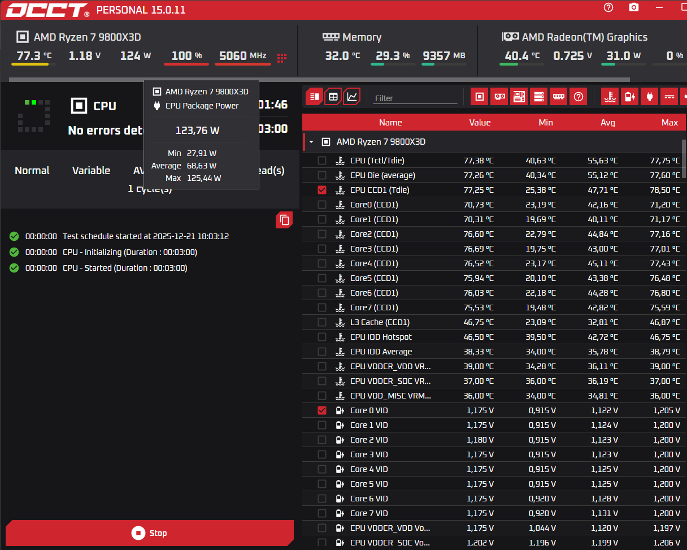Switch monitoring panel to graph view

(x=352, y=97)
